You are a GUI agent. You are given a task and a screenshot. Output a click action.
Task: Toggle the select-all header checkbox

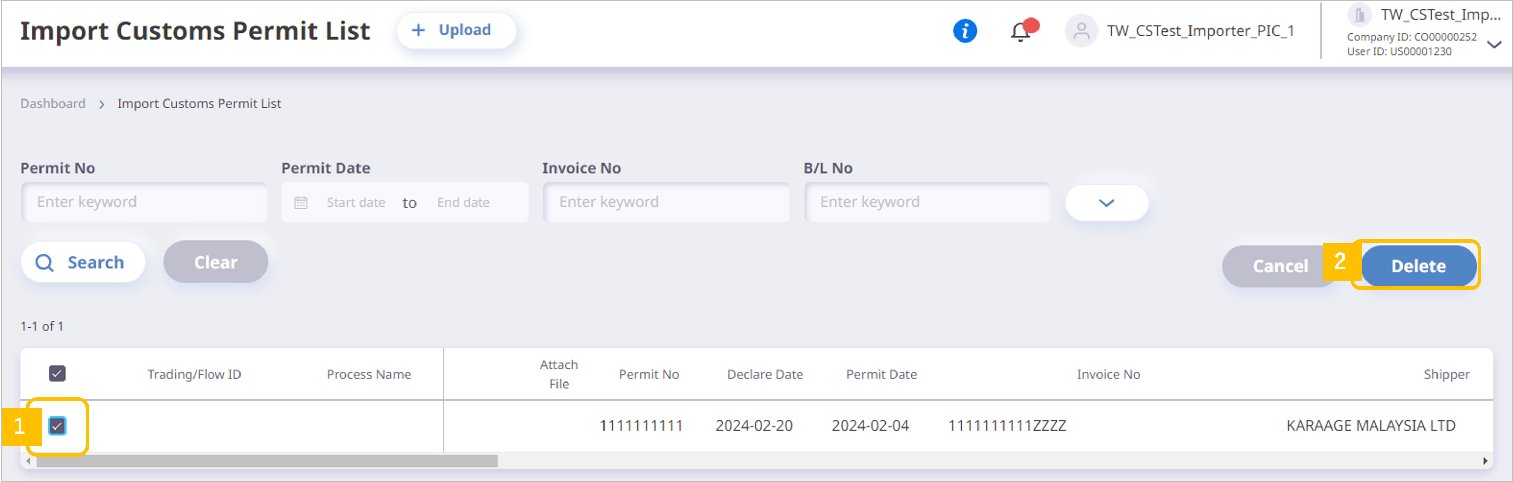pyautogui.click(x=57, y=373)
